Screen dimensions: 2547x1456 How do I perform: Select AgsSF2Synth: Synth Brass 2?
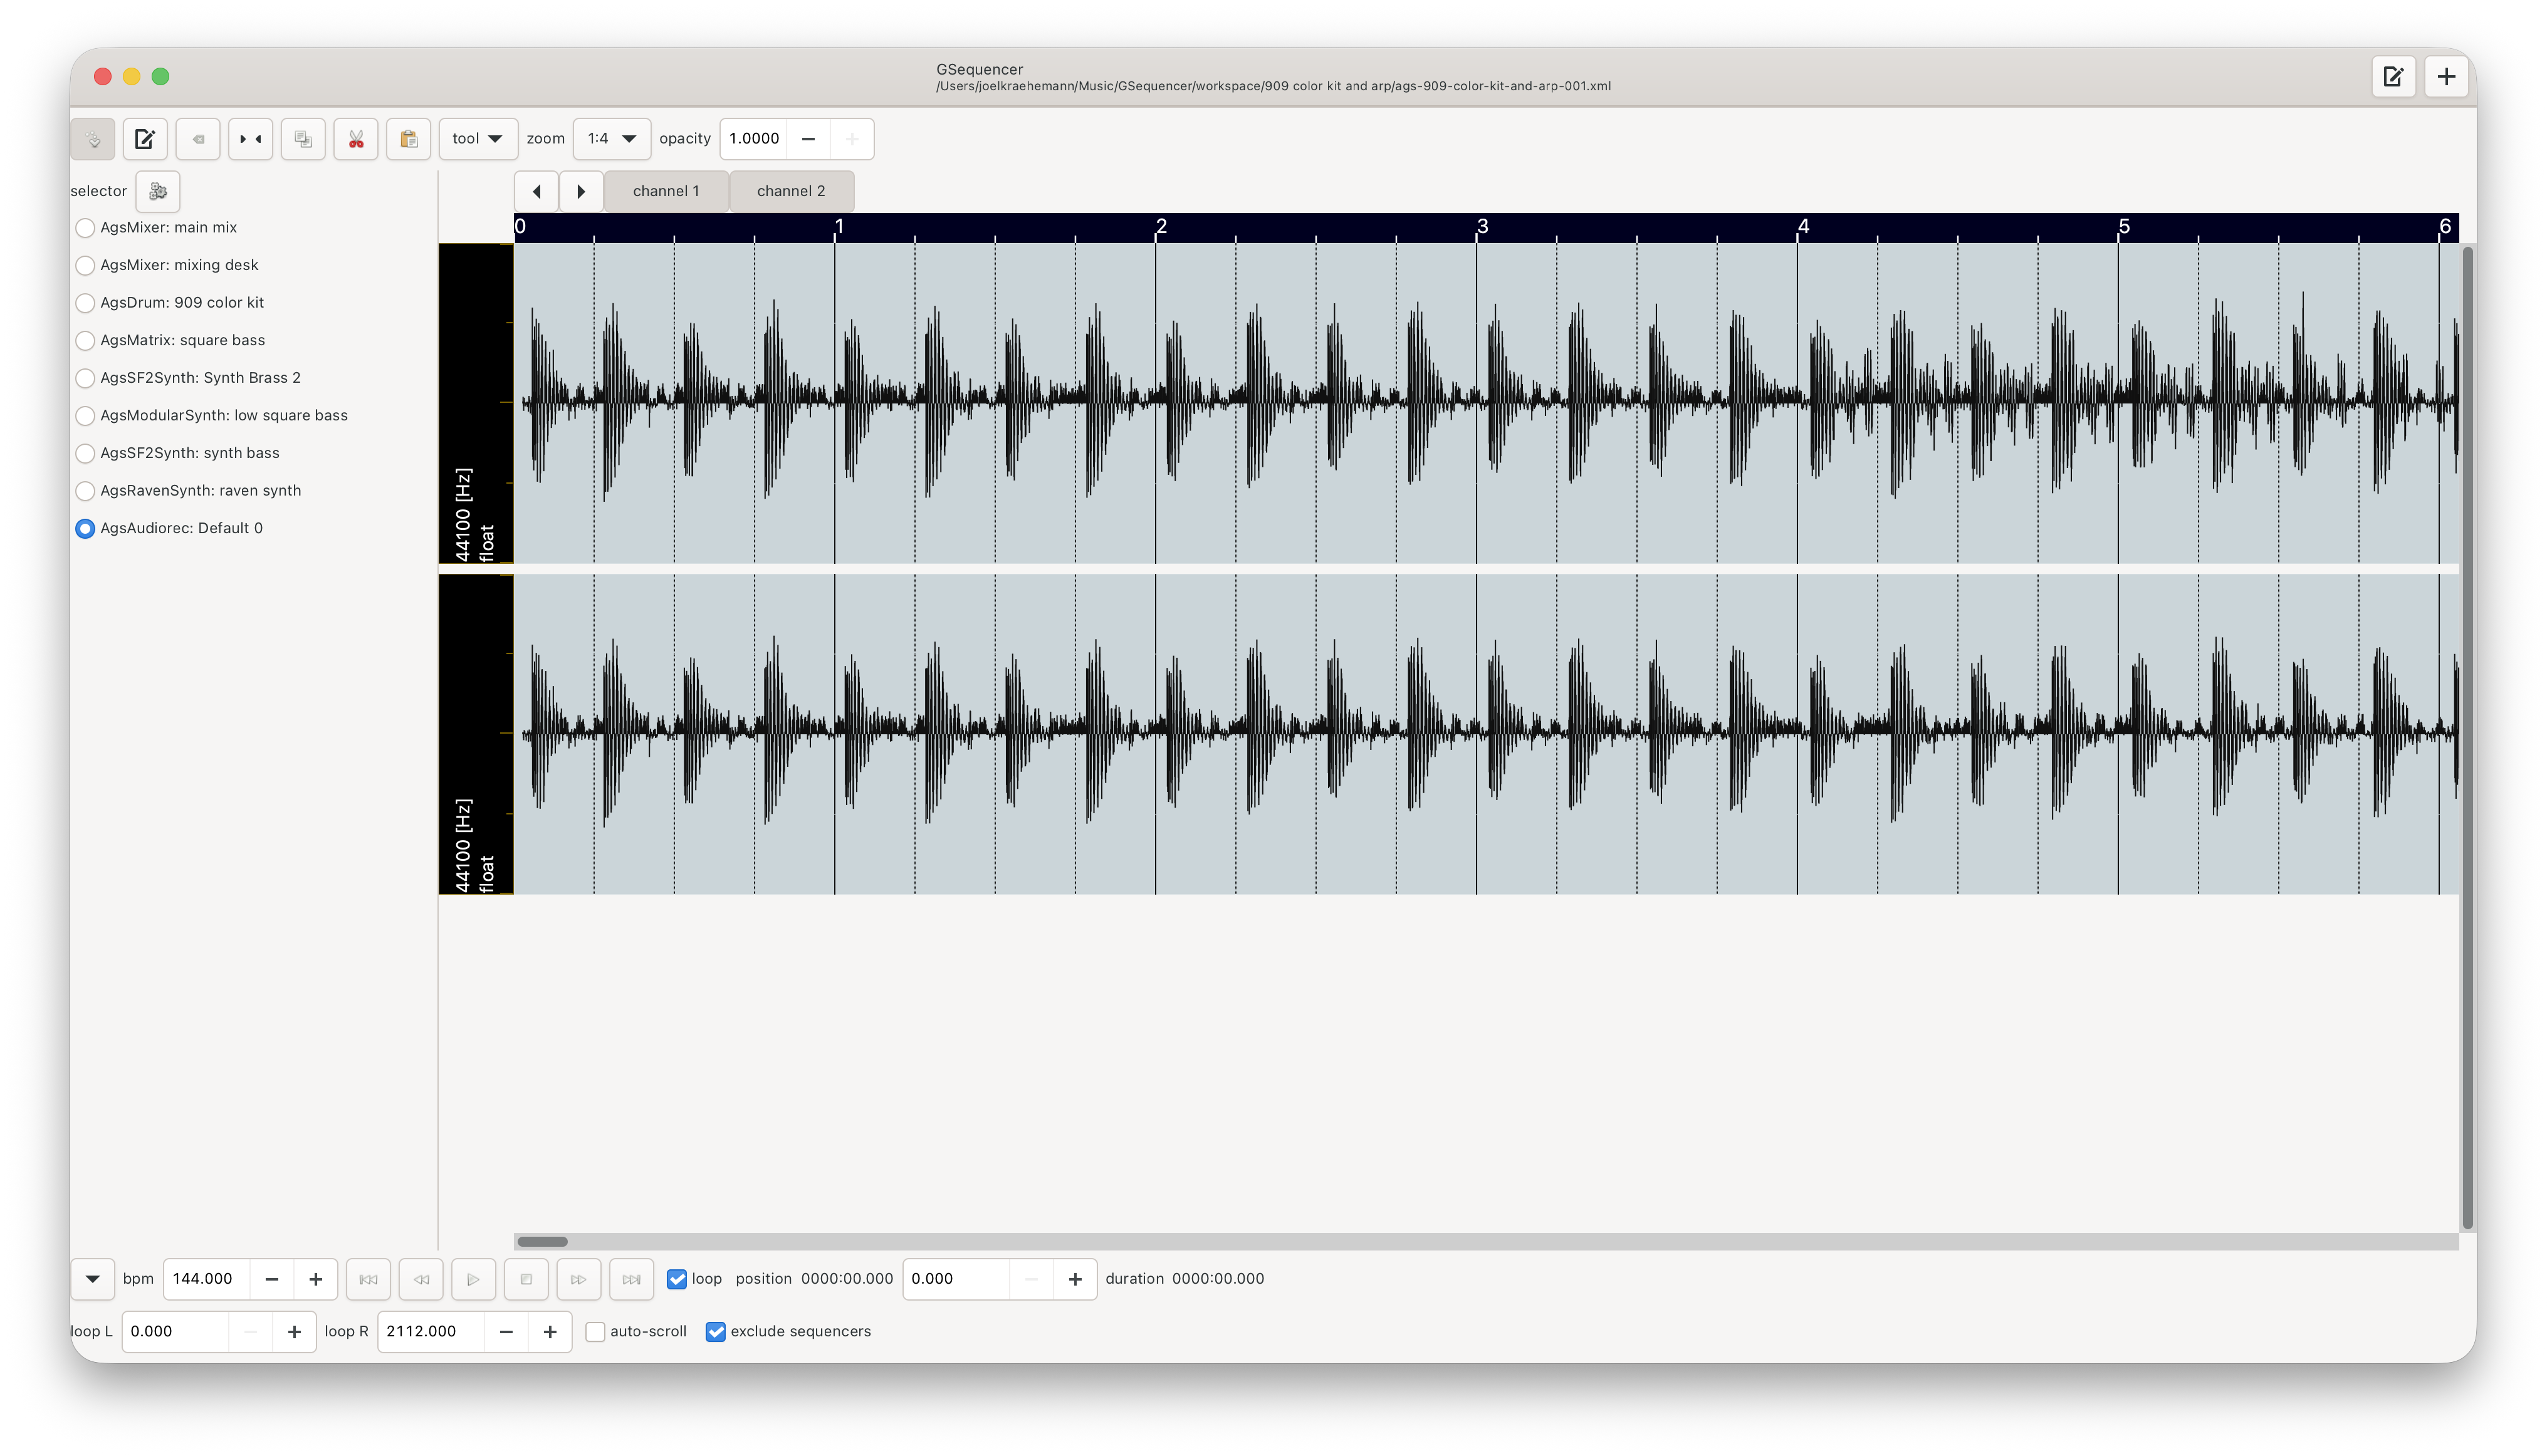tap(85, 378)
